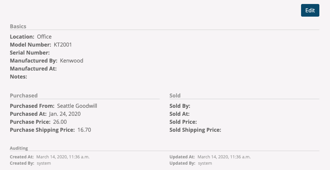The width and height of the screenshot is (330, 170).
Task: Click the Sold By label
Action: coord(180,106)
